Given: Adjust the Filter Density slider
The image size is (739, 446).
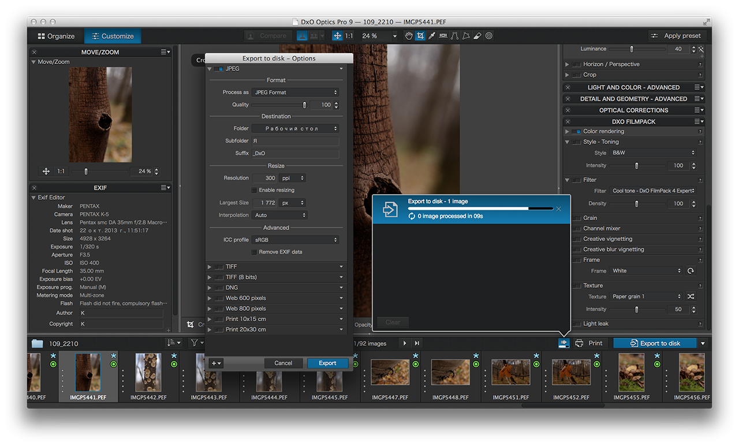Looking at the screenshot, I should [x=637, y=203].
